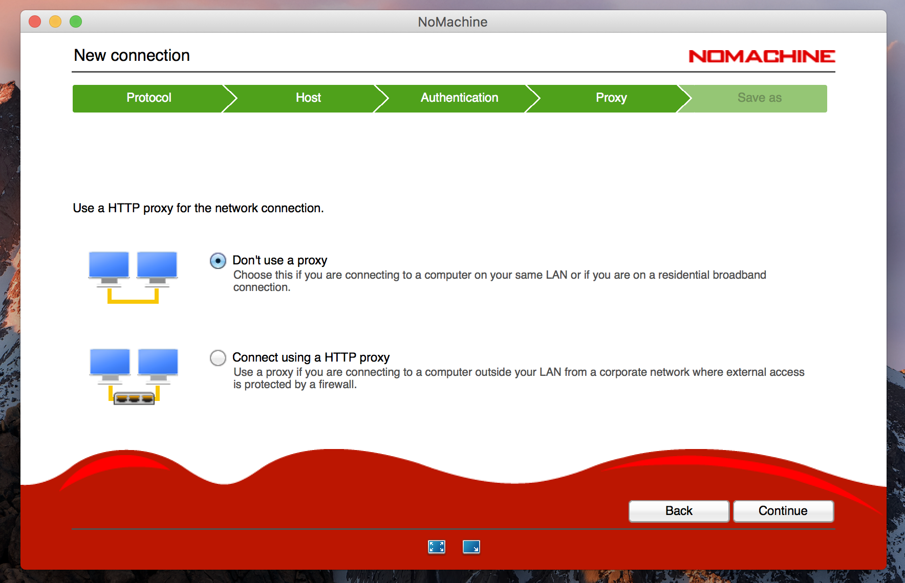Image resolution: width=905 pixels, height=583 pixels.
Task: Click the resize-to-window icon at bottom
Action: point(471,547)
